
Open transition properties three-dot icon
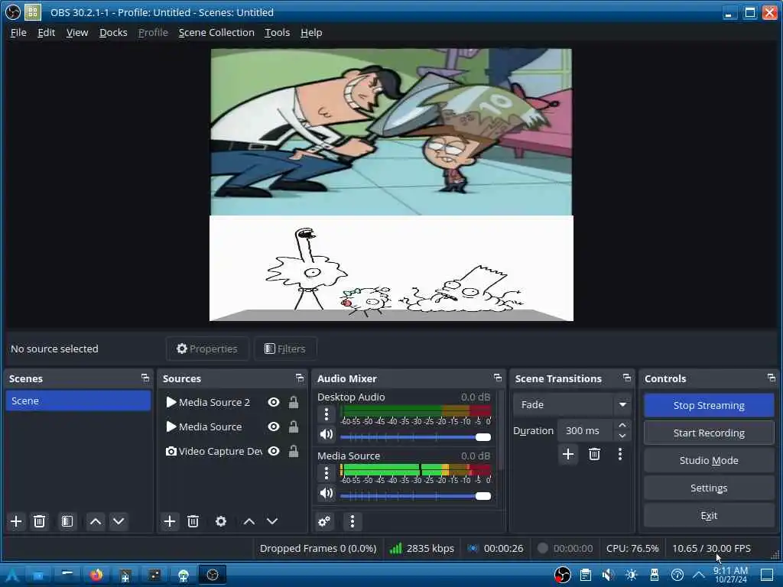coord(619,454)
